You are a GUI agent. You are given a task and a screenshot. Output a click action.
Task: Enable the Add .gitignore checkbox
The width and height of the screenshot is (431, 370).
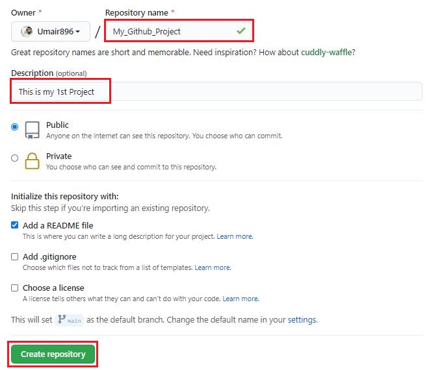point(15,256)
